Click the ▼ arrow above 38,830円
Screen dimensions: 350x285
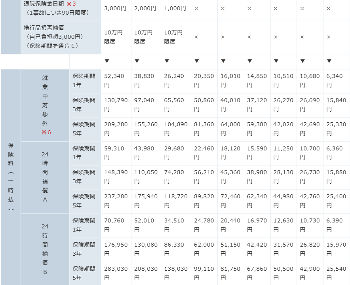[x=137, y=61]
